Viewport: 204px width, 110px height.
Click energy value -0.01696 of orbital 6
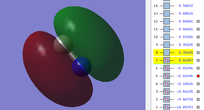[x=185, y=68]
